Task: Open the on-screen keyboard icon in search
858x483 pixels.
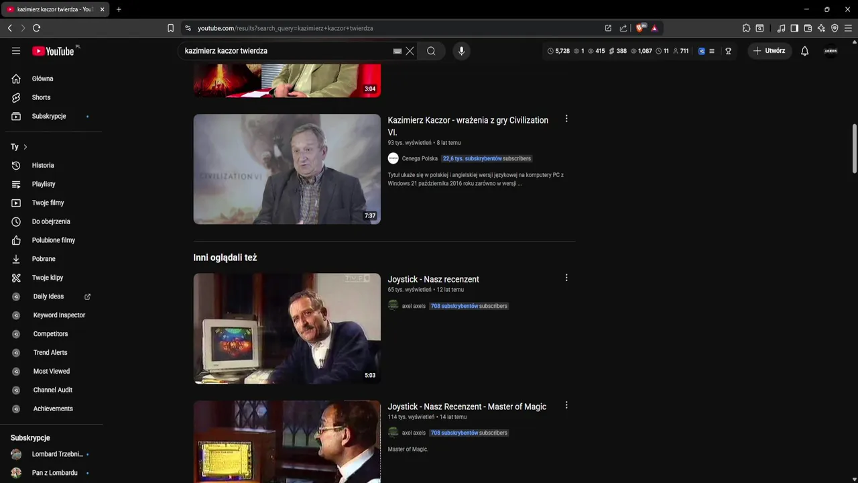Action: pyautogui.click(x=397, y=51)
